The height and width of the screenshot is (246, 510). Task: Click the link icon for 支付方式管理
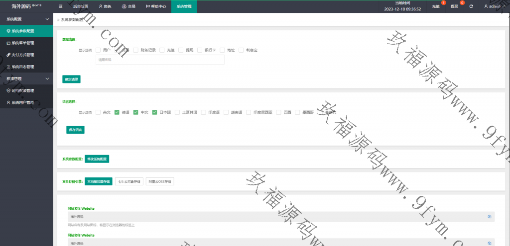point(8,55)
